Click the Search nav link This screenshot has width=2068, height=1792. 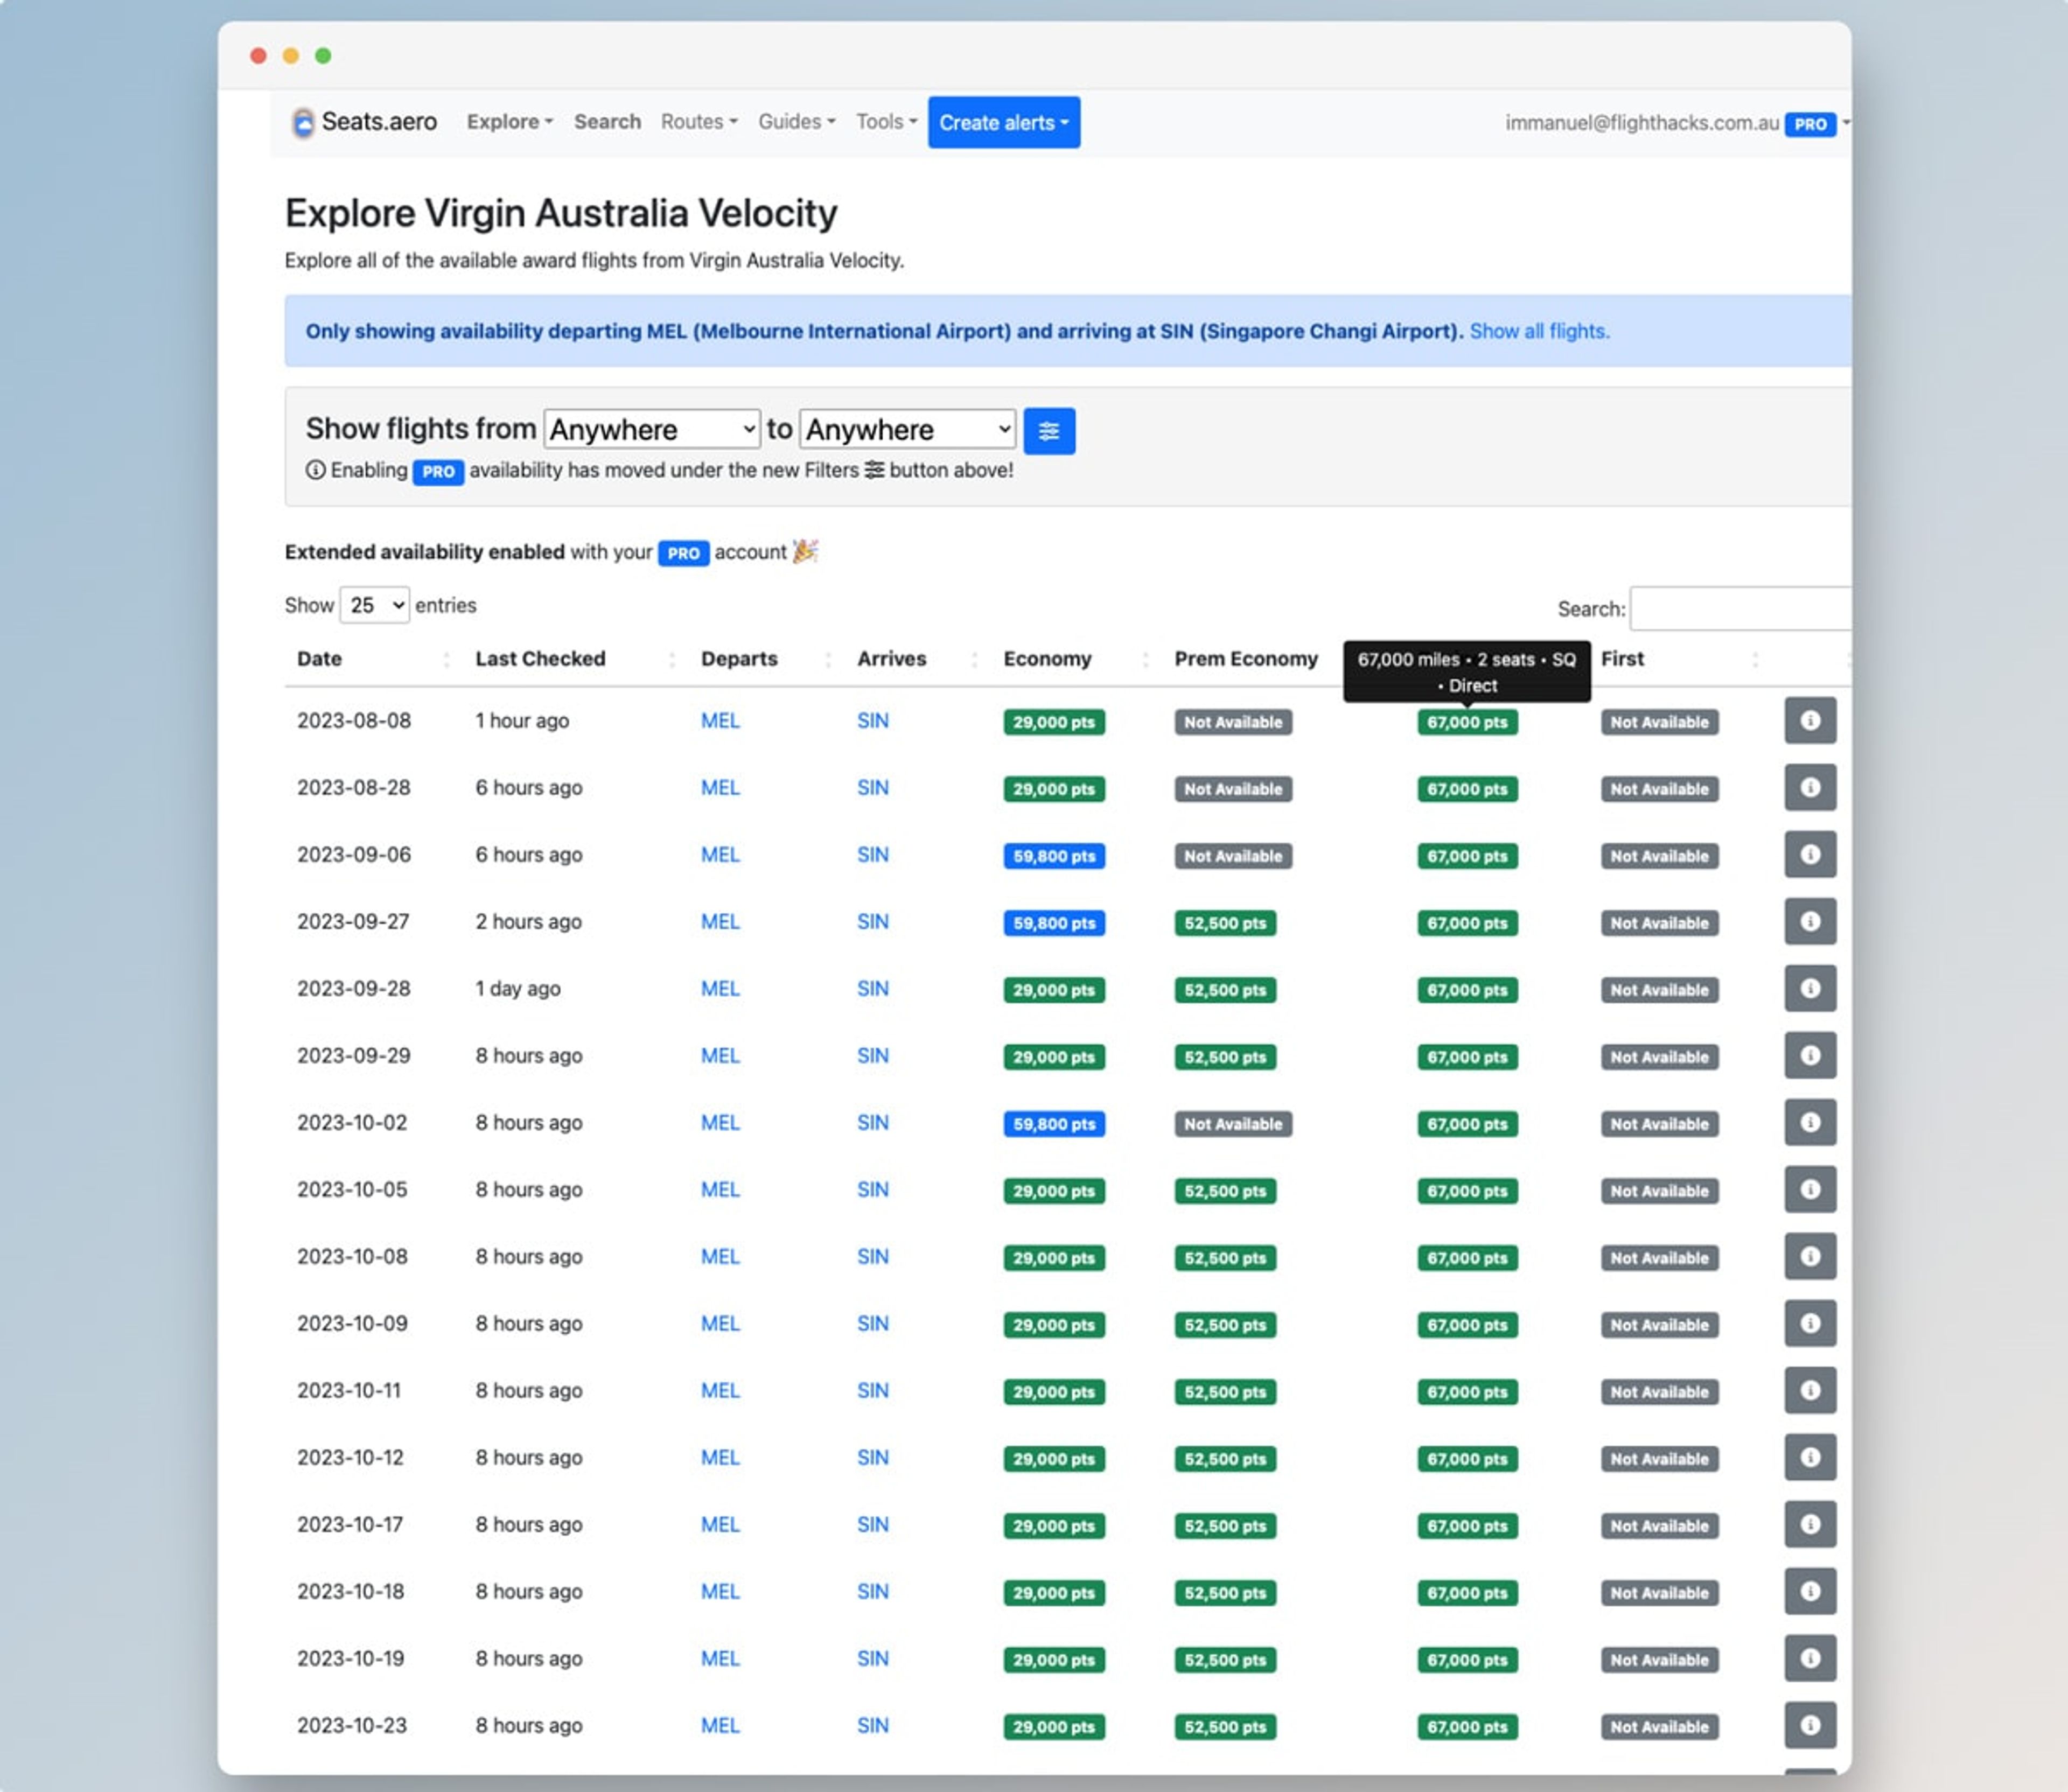[x=607, y=122]
